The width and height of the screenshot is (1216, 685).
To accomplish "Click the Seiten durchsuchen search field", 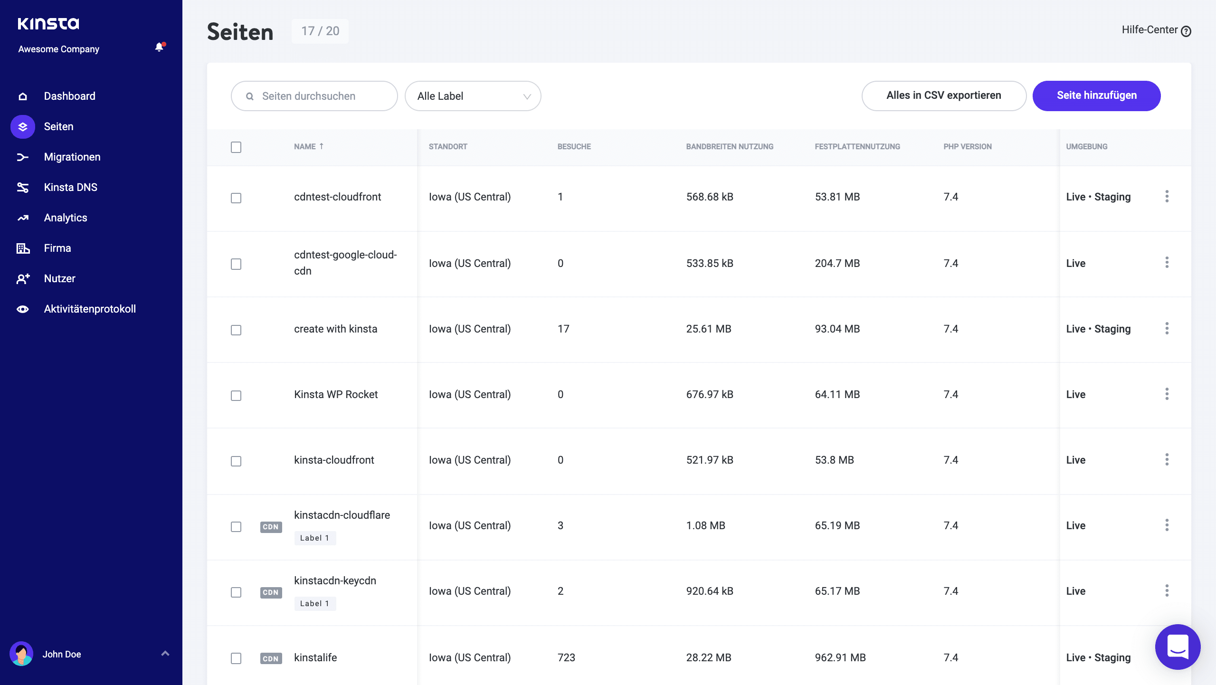I will pyautogui.click(x=314, y=95).
